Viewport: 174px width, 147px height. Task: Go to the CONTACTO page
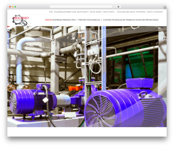pyautogui.click(x=109, y=20)
